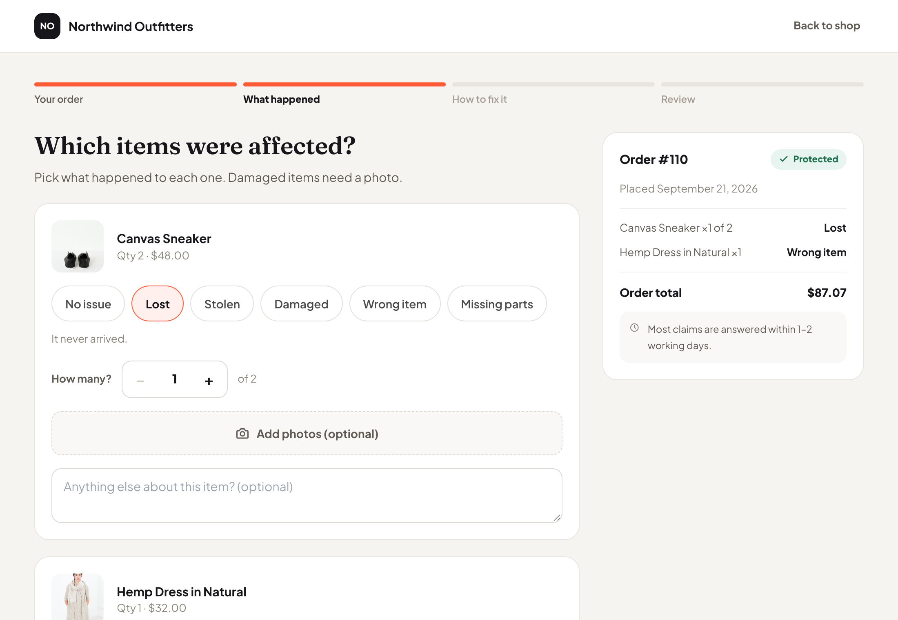
Task: Click the Hemp Dress product thumbnail
Action: pos(78,597)
